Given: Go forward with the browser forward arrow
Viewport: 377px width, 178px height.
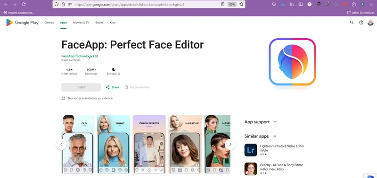Looking at the screenshot, I should pyautogui.click(x=15, y=4).
